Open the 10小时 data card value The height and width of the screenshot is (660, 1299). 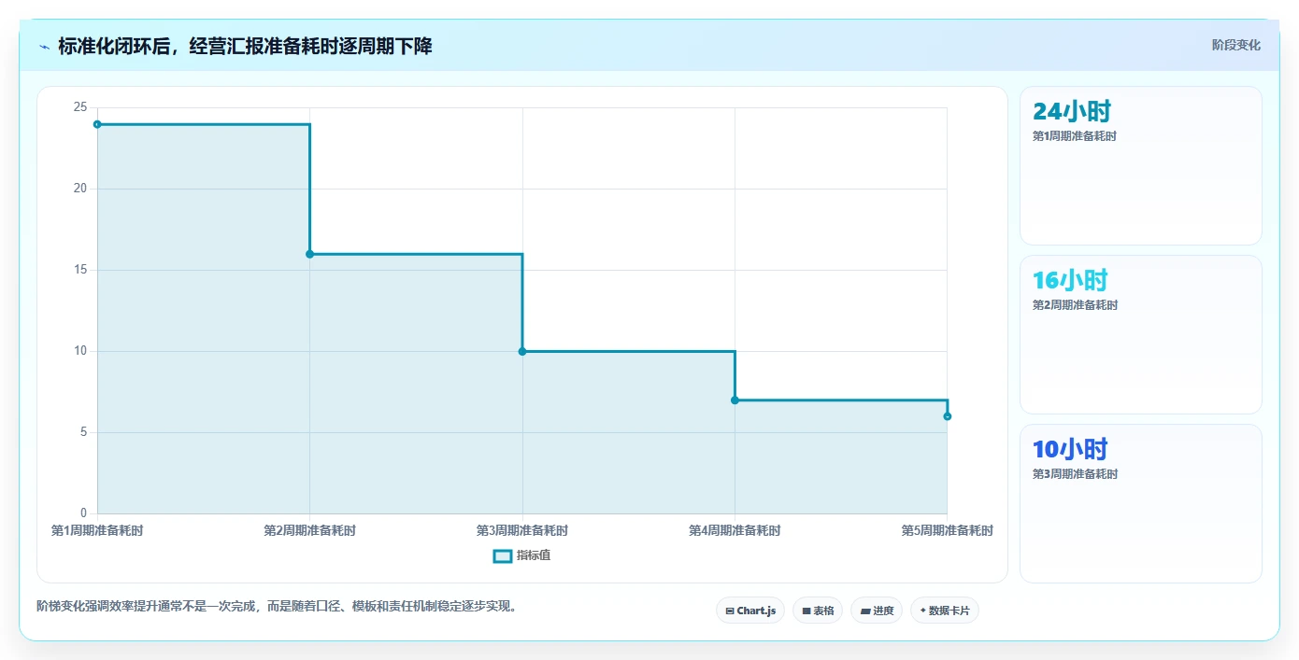pos(1070,449)
